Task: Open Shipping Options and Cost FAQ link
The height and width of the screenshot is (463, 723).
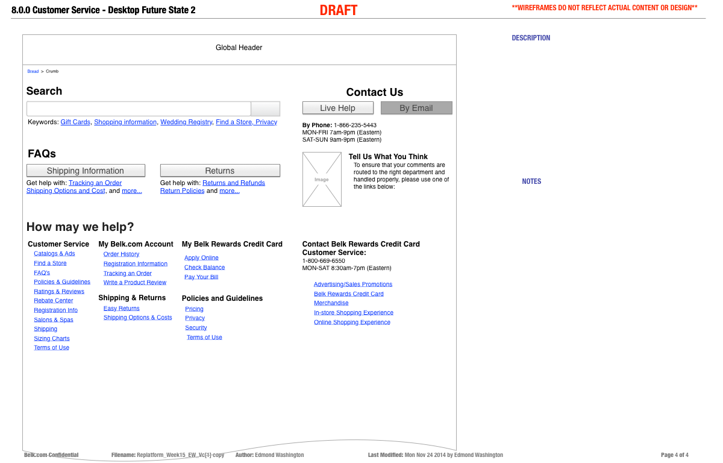Action: coord(66,191)
